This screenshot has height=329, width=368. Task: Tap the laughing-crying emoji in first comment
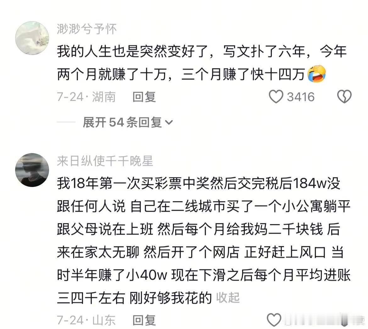(x=317, y=74)
